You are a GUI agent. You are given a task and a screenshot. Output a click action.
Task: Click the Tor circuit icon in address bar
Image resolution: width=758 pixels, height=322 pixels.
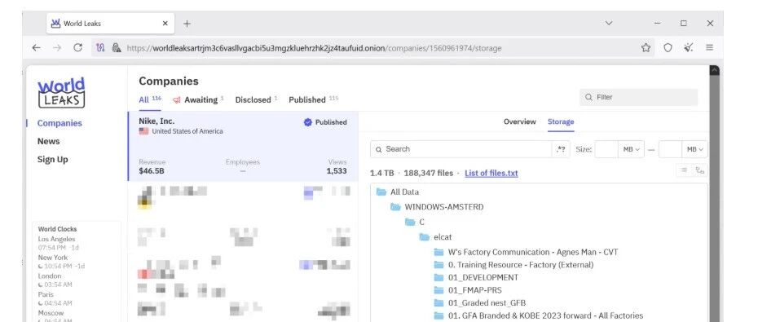coord(100,48)
